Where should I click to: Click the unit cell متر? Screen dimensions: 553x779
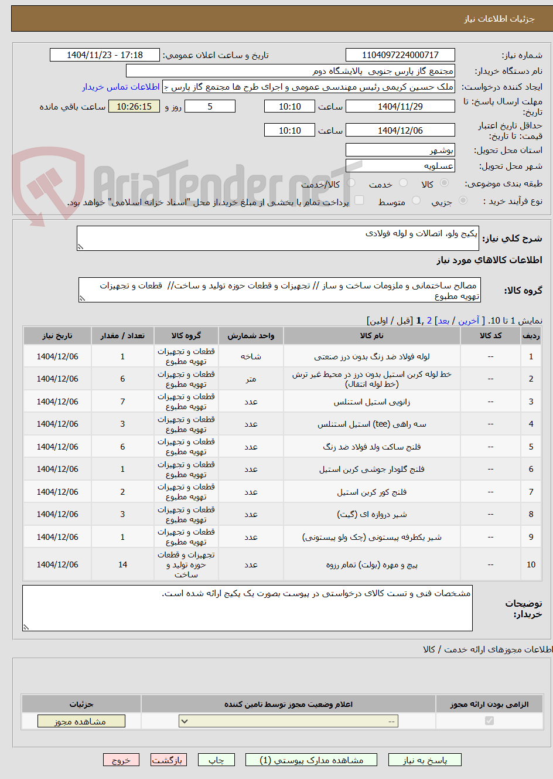tap(251, 379)
